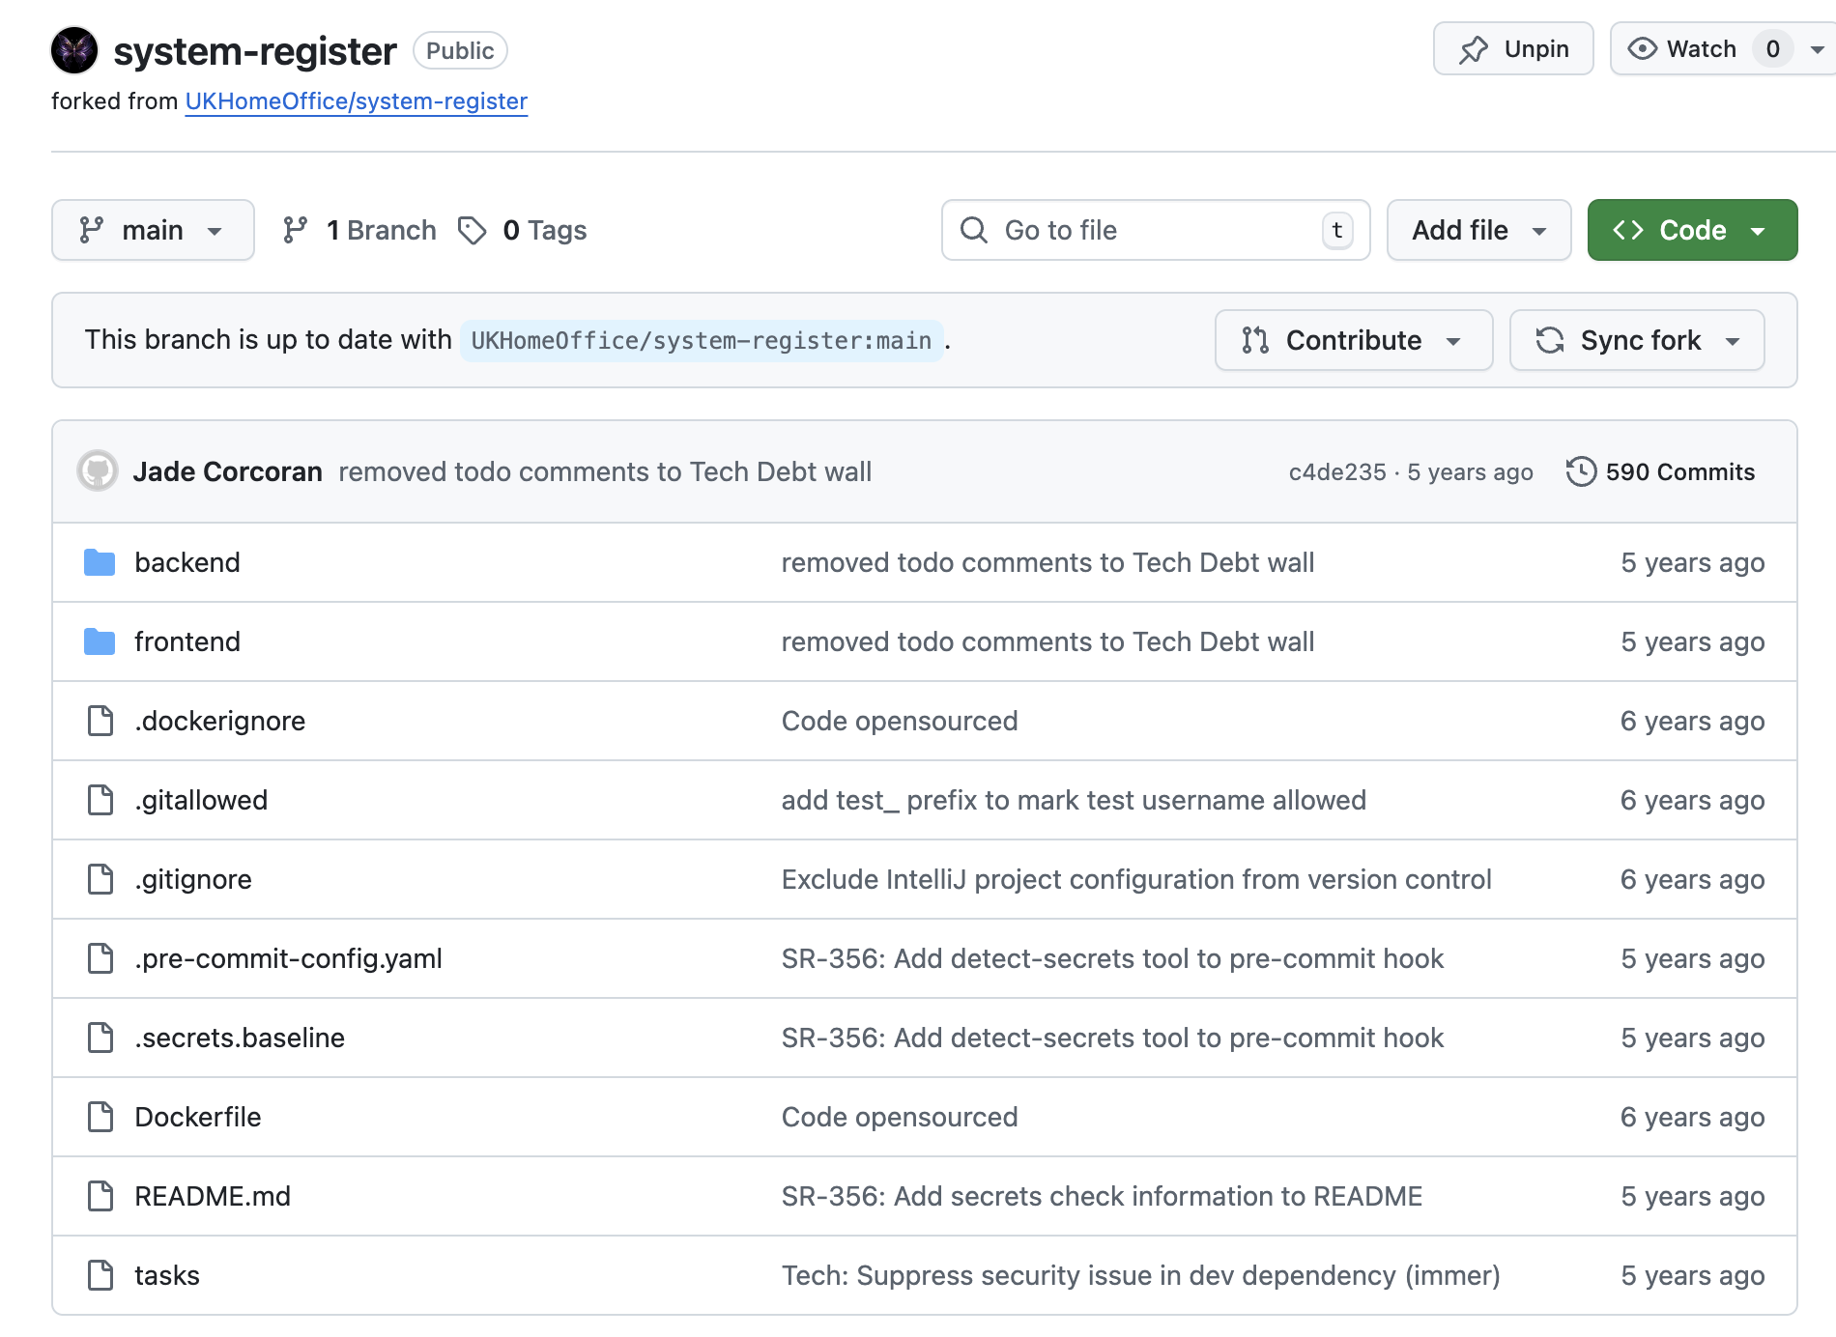Click the history clock icon near 590 Commits

(1582, 471)
